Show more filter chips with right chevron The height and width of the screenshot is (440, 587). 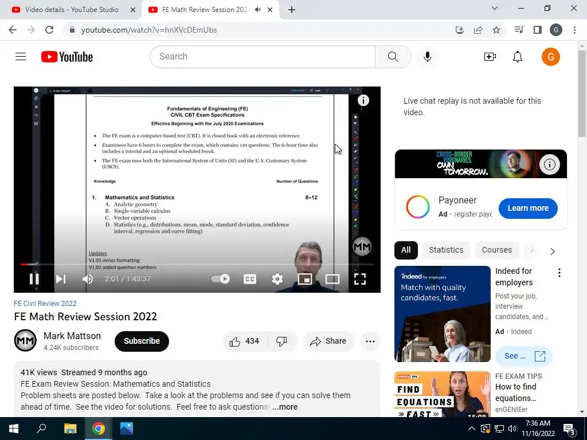click(552, 251)
